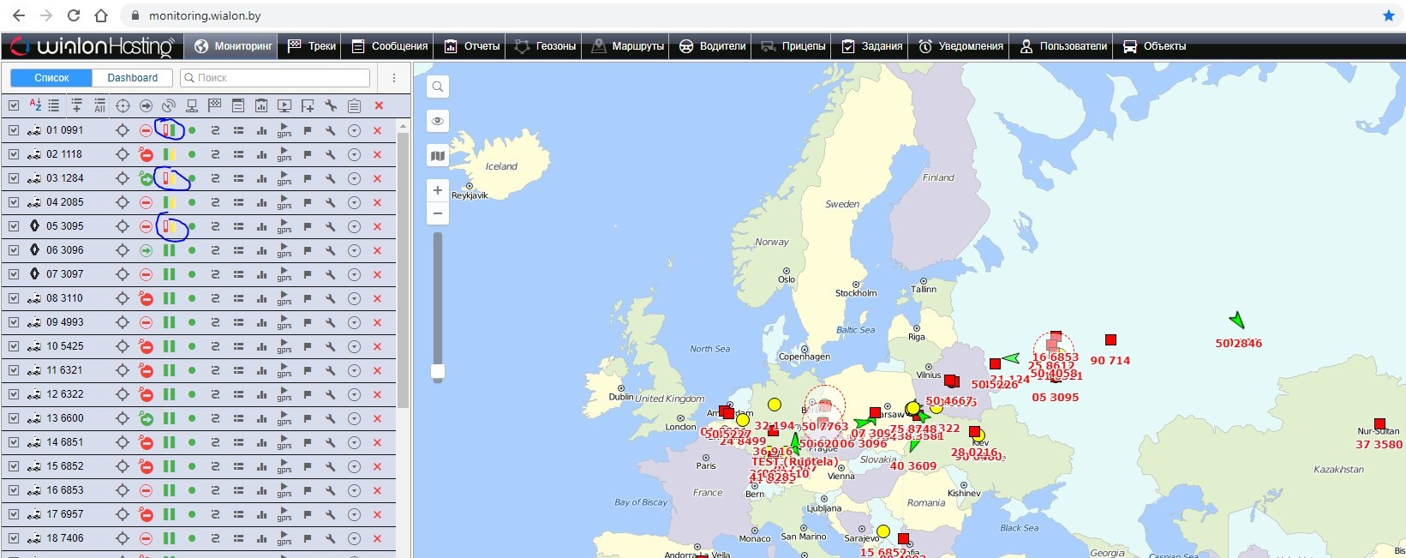Click the map search magnifier icon
This screenshot has height=558, width=1406.
pos(438,87)
